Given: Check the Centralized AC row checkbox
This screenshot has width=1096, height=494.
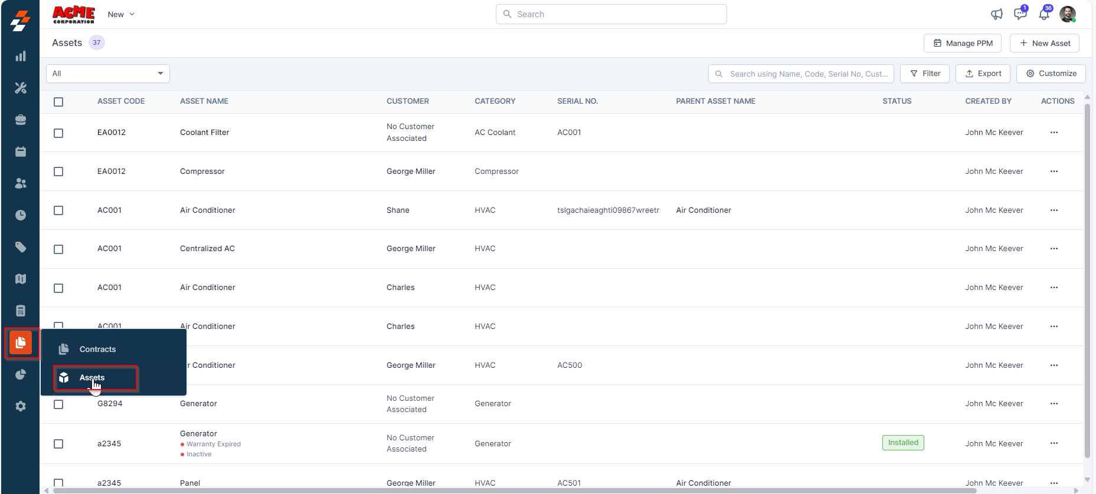Looking at the screenshot, I should 58,249.
